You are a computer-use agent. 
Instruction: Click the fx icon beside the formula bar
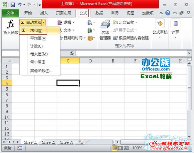72,53
